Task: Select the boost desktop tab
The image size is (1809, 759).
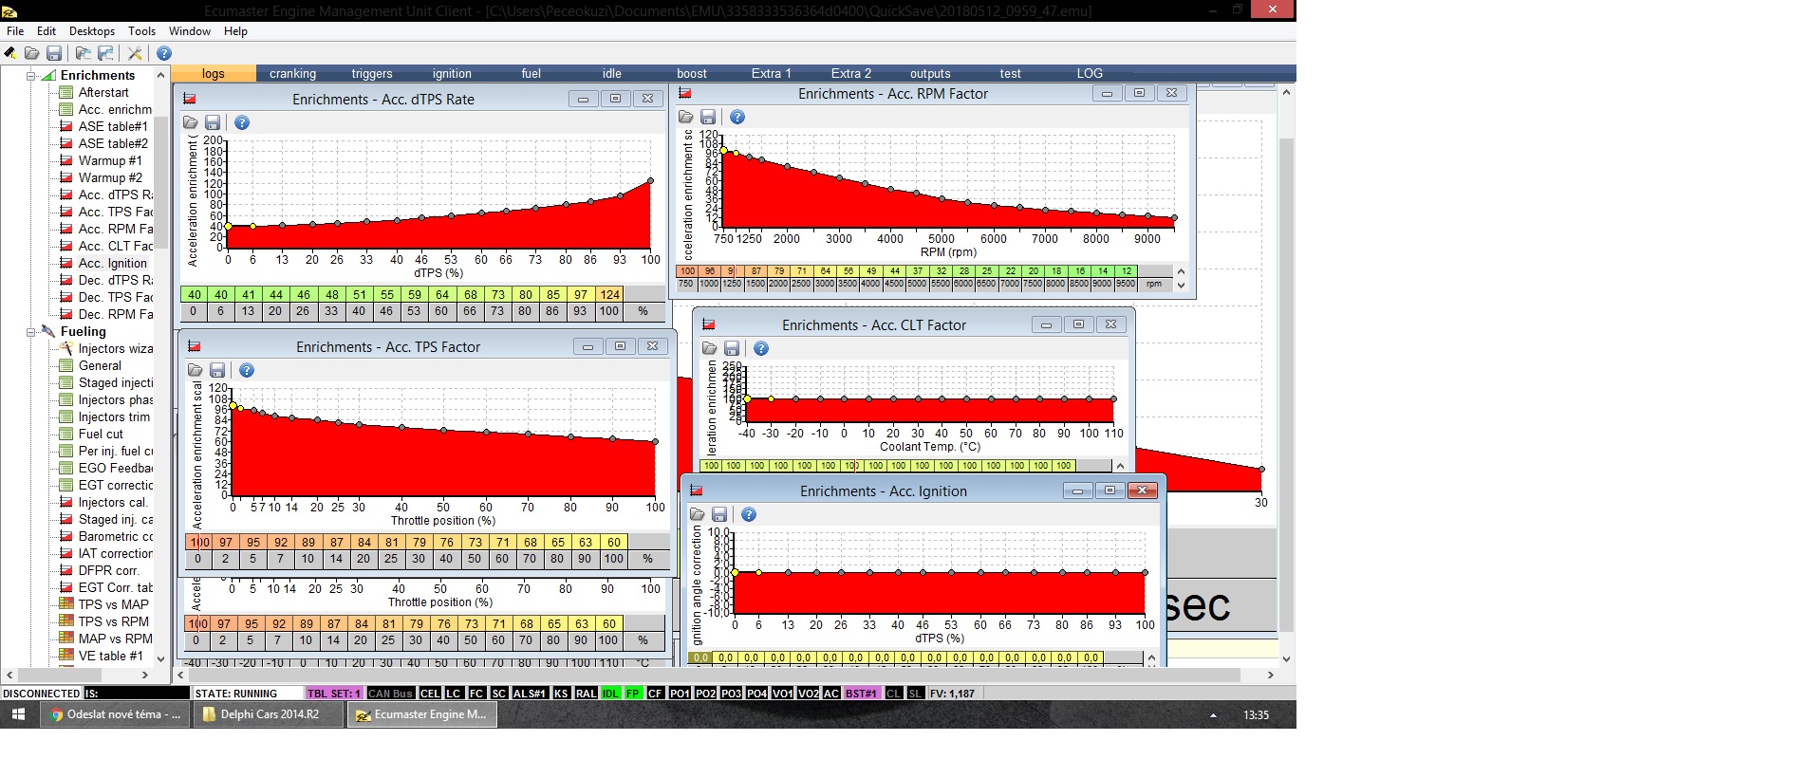Action: click(691, 73)
